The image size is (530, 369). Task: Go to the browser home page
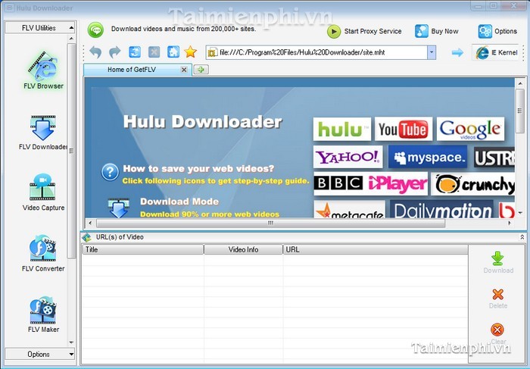pos(173,52)
